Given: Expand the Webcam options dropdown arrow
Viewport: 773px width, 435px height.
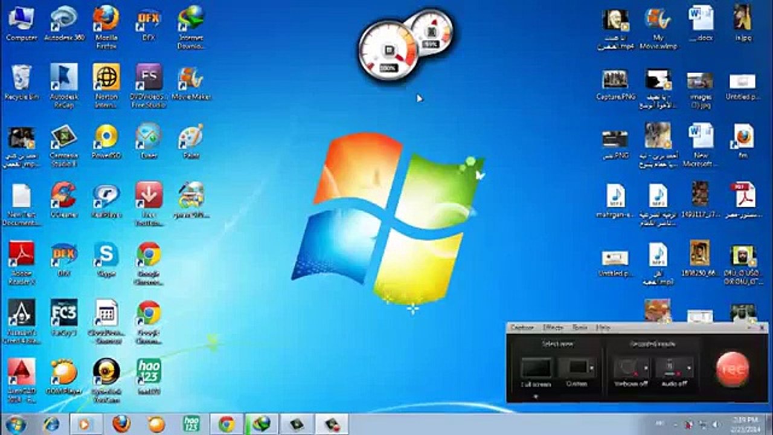Looking at the screenshot, I should 646,367.
